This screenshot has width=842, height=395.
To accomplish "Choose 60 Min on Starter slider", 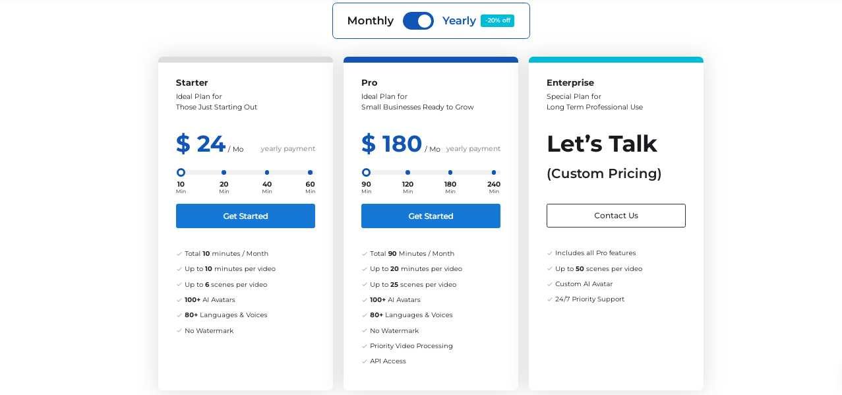I will (310, 173).
